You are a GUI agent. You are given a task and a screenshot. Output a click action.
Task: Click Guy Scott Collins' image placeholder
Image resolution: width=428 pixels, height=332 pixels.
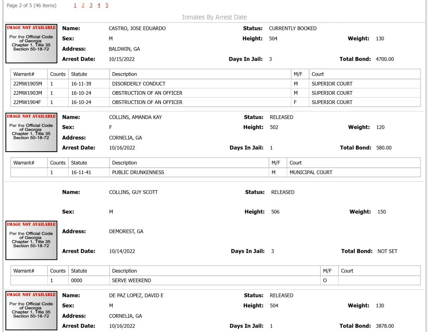coord(31,241)
